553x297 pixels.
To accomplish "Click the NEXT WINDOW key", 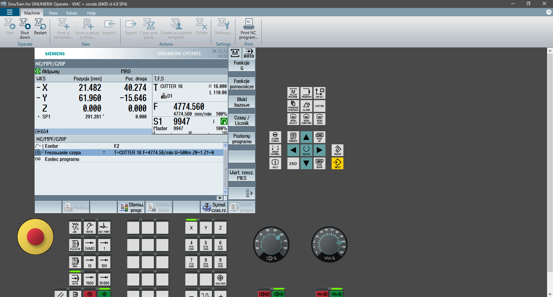I will (x=293, y=137).
